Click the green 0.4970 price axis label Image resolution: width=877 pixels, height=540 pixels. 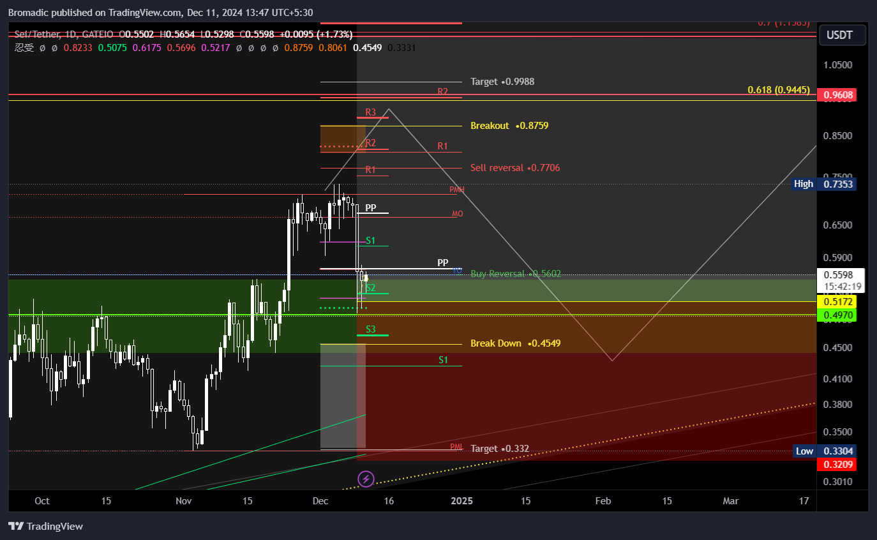click(x=837, y=315)
